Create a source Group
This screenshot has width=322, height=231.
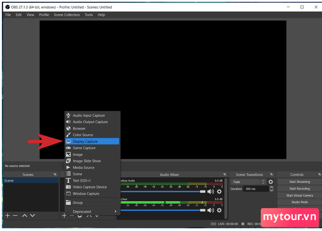pos(92,203)
